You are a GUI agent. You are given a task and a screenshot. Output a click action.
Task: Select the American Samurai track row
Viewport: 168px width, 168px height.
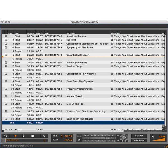76,36
